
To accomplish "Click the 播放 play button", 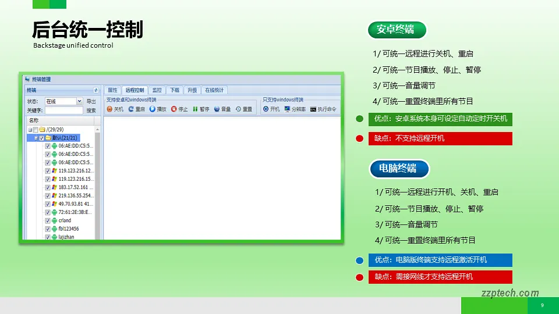I will [x=158, y=109].
